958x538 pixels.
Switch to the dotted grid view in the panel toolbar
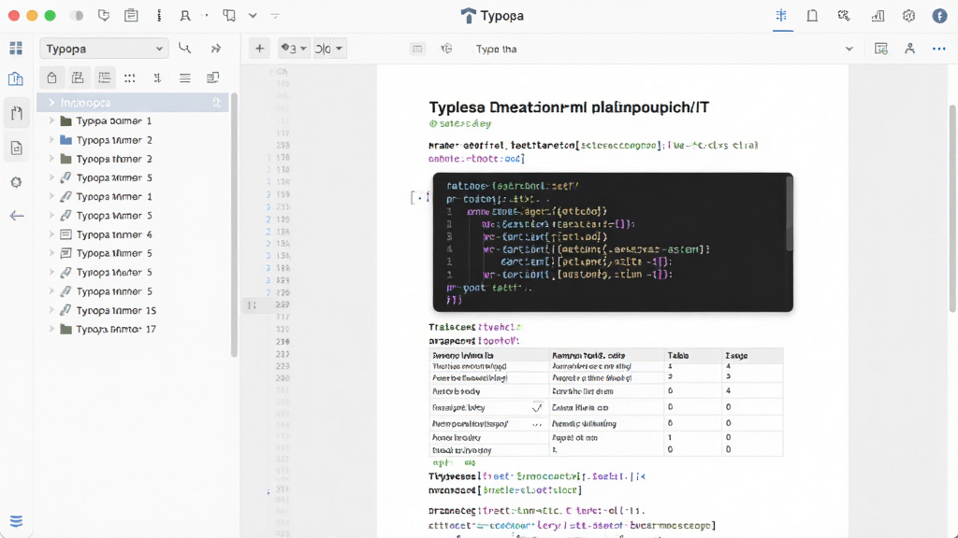pos(129,78)
